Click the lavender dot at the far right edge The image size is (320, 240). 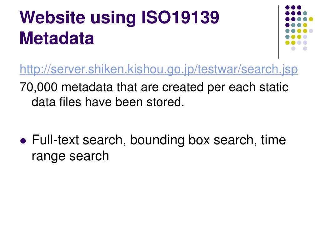point(311,31)
